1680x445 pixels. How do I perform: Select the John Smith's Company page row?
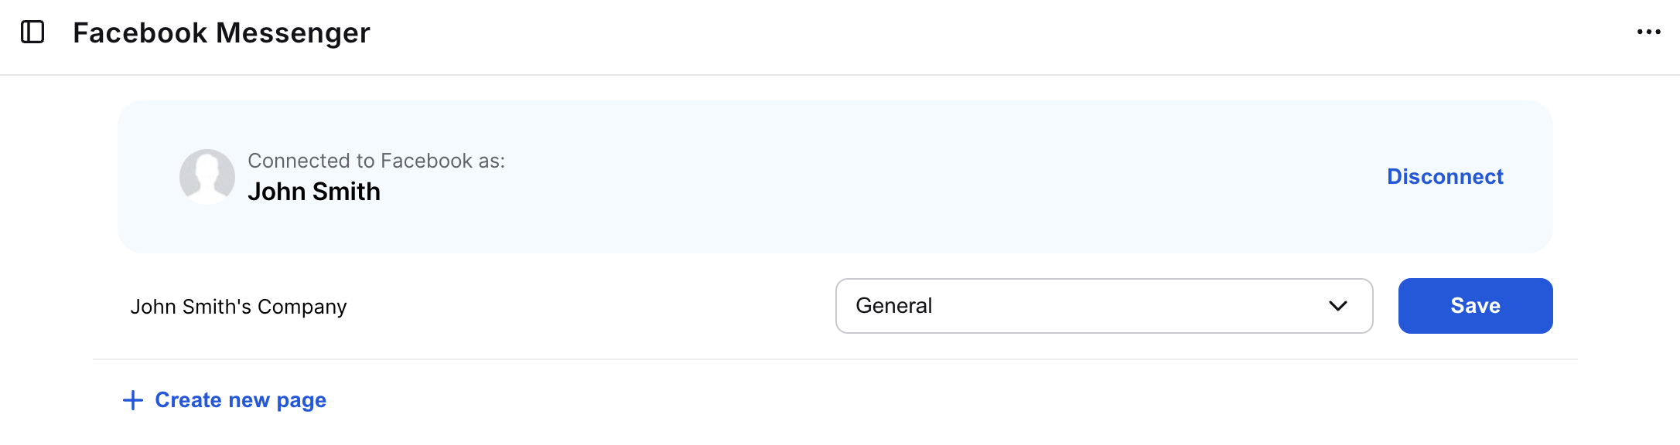(x=238, y=307)
